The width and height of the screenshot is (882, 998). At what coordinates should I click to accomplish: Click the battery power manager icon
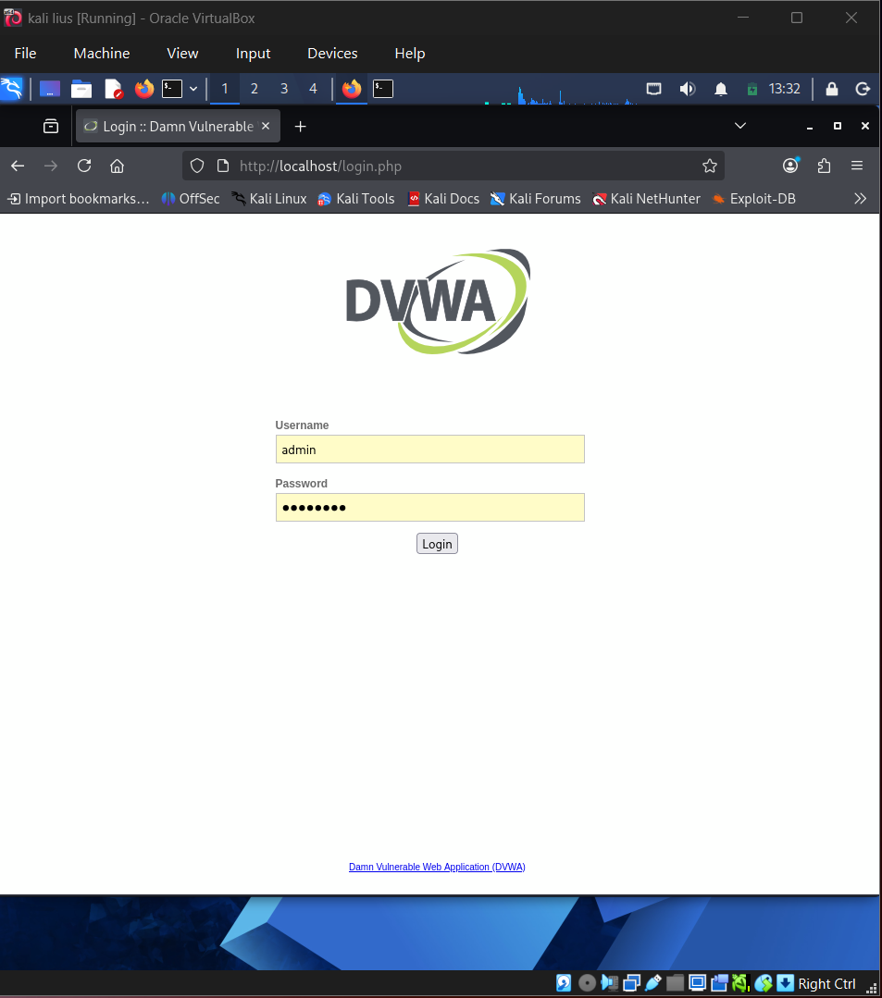pyautogui.click(x=752, y=89)
